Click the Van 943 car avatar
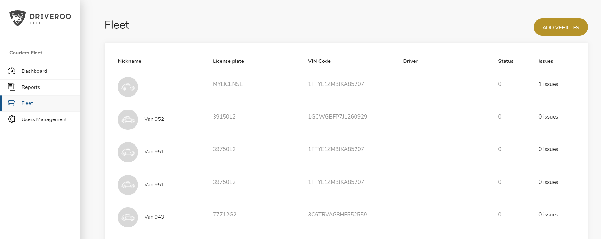601x239 pixels. [x=128, y=217]
